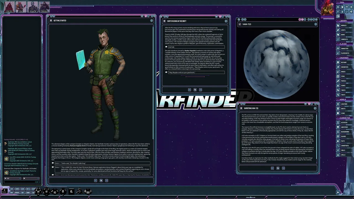The image size is (354, 199).
Task: Click the Feats sidebar button
Action: pos(345,141)
